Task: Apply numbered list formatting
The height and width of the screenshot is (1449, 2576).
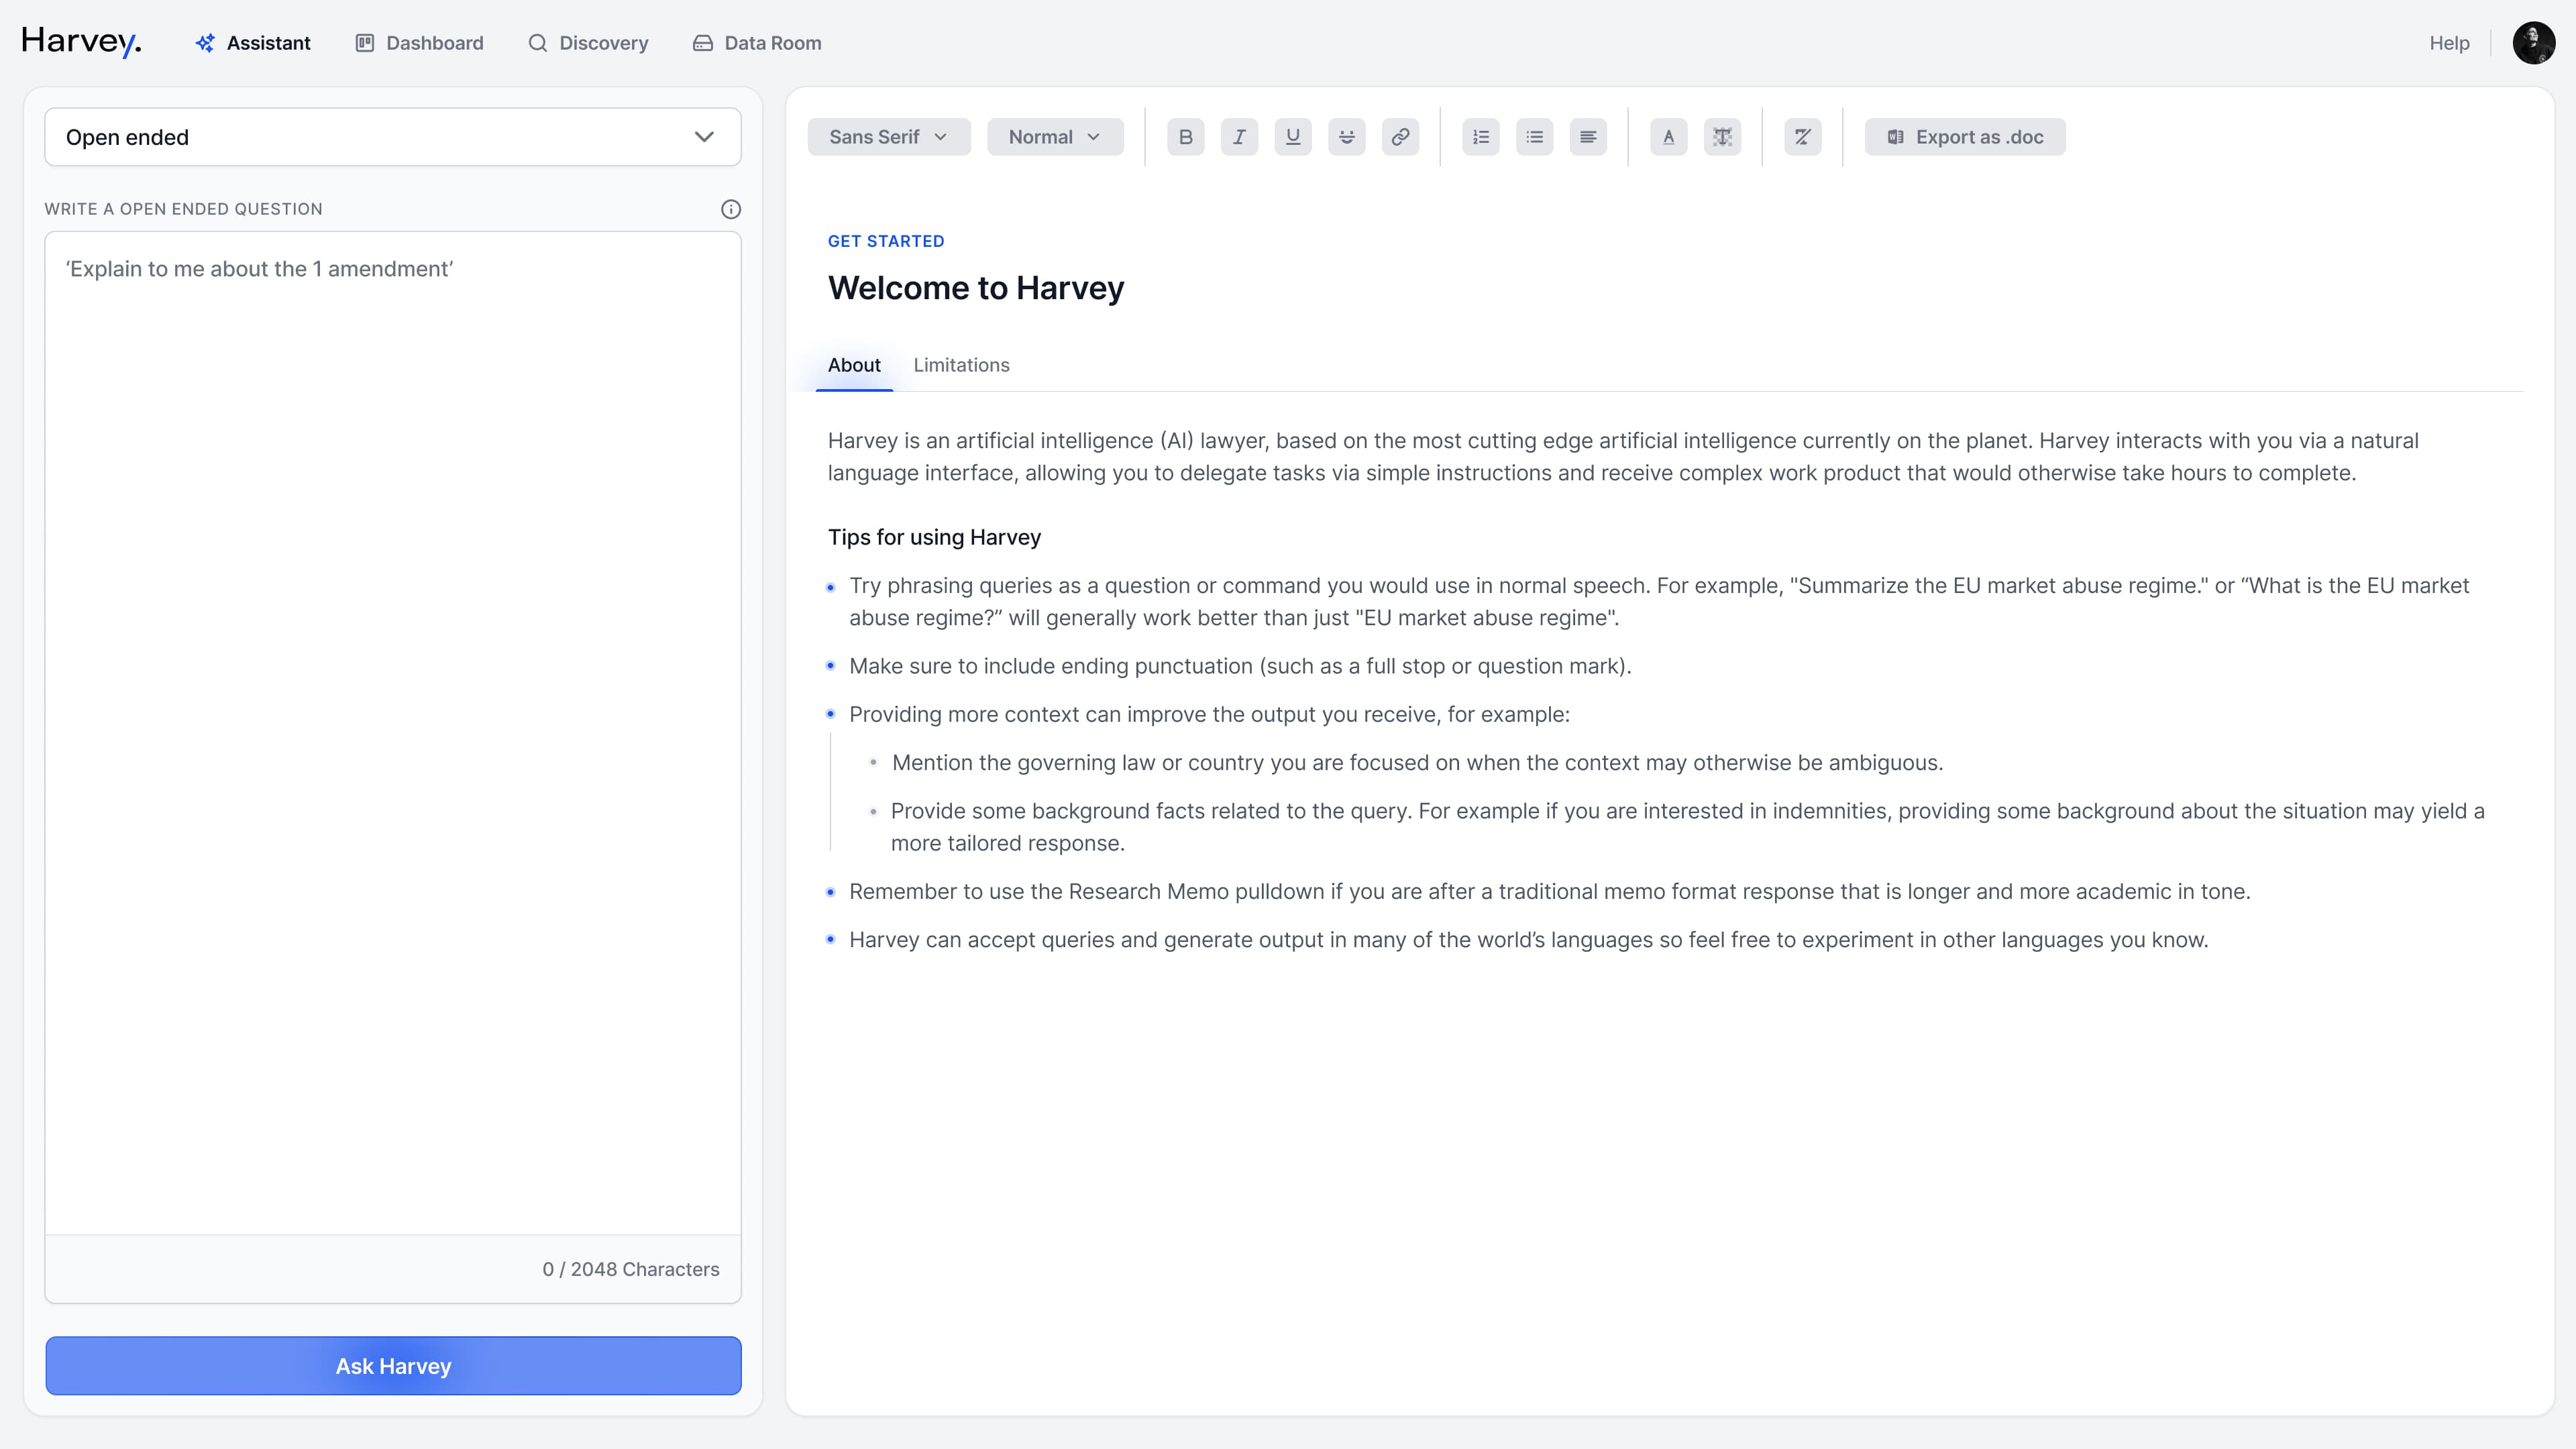Action: [1481, 137]
